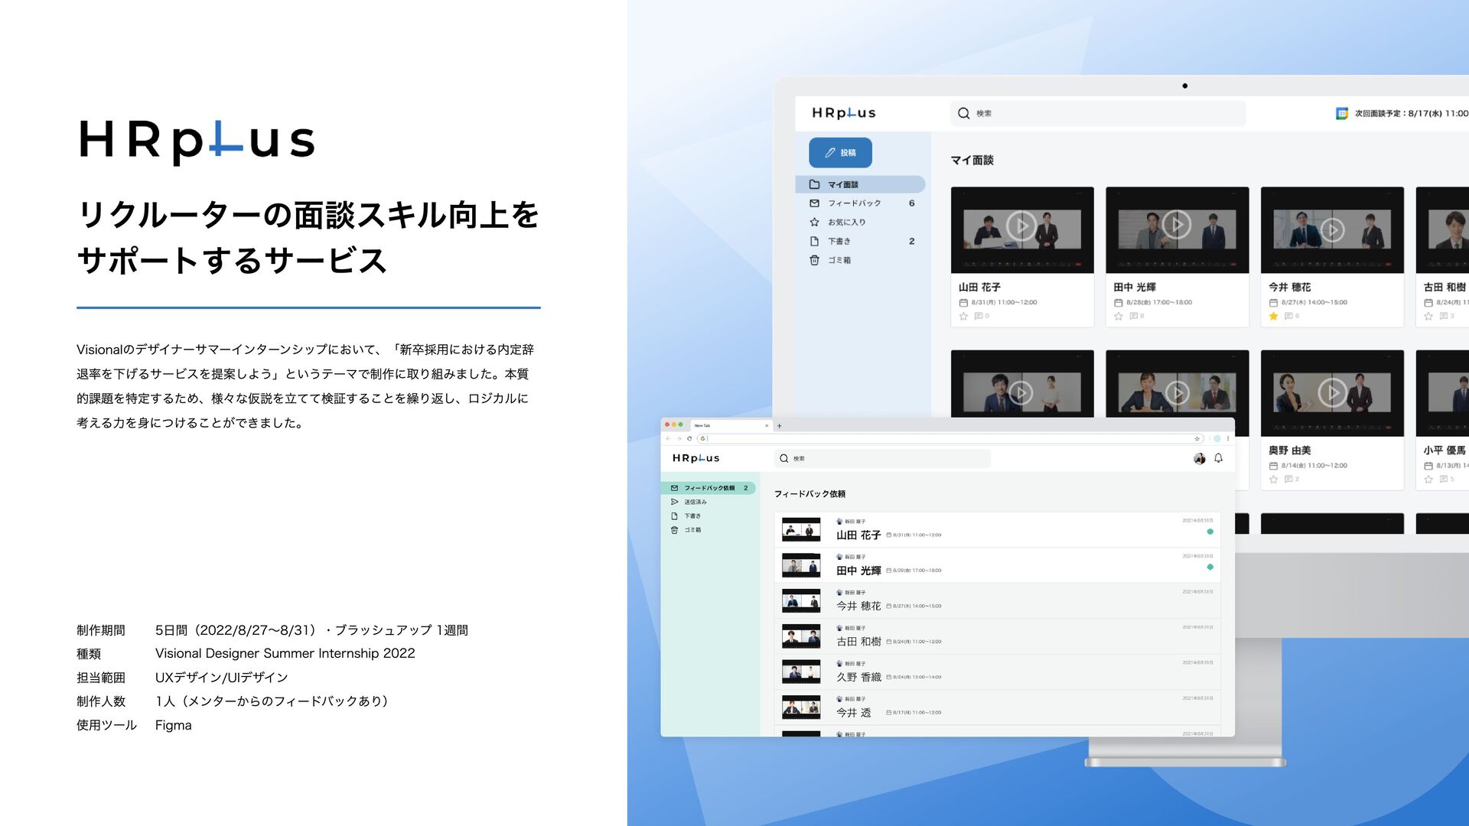This screenshot has height=826, width=1469.
Task: Click the search field in the monitor app header
Action: 1097,113
